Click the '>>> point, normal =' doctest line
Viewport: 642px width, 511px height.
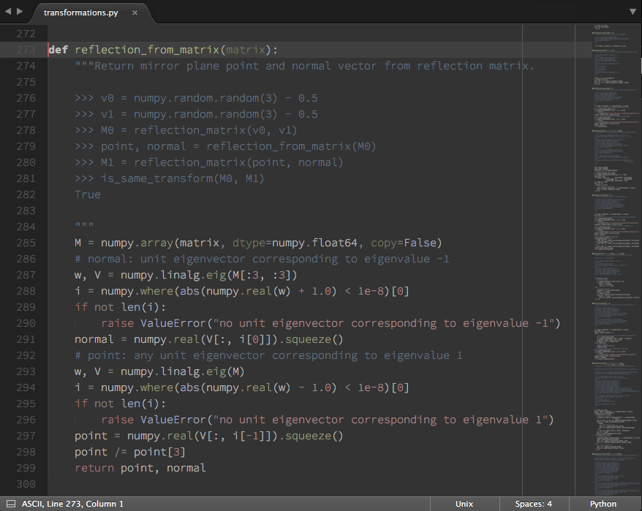point(225,146)
